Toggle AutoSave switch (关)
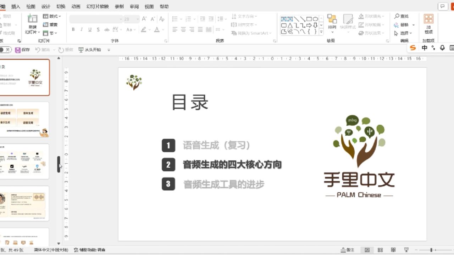The height and width of the screenshot is (255, 454). point(6,50)
